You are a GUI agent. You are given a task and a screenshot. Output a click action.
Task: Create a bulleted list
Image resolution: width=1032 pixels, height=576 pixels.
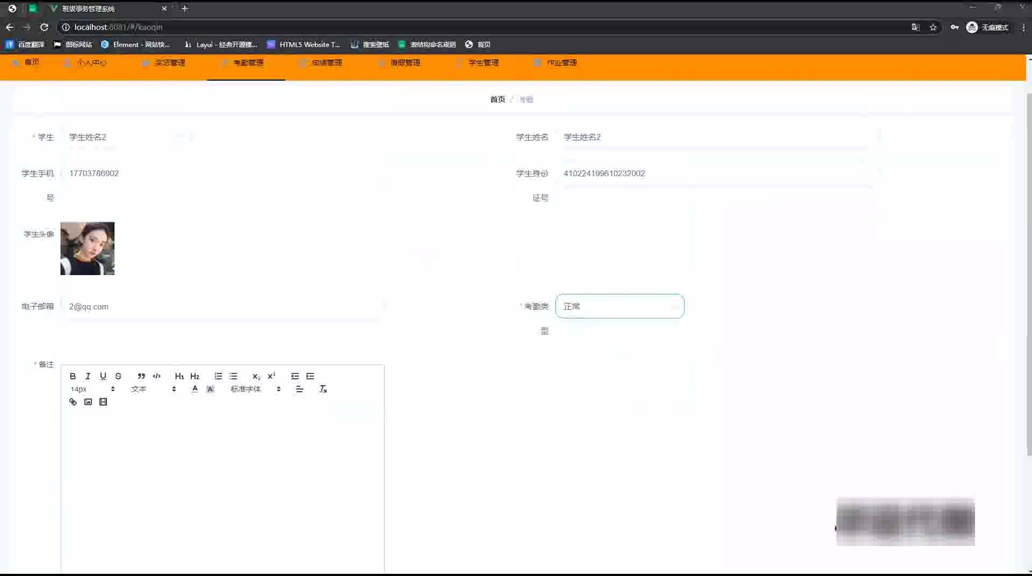click(x=233, y=376)
